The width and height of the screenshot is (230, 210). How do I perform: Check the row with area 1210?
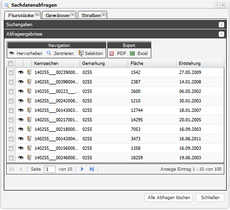point(11,101)
